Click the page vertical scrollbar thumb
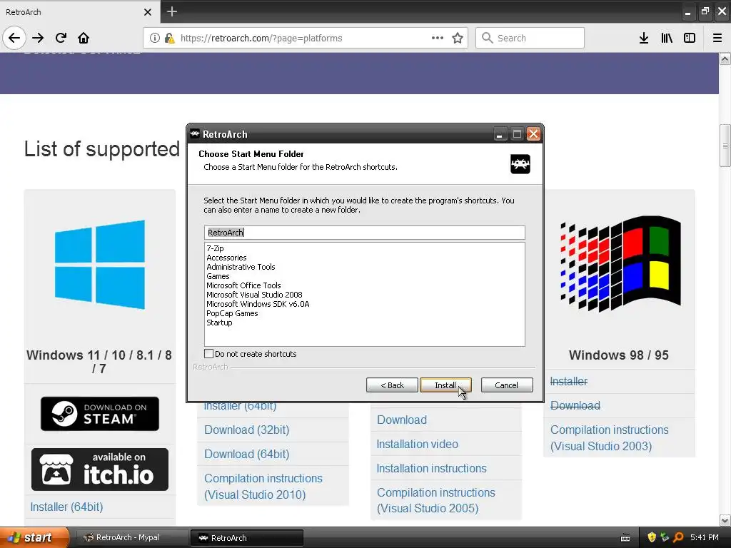 (725, 146)
